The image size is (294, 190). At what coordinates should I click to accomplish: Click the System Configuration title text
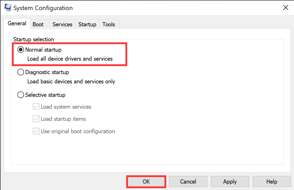(43, 8)
